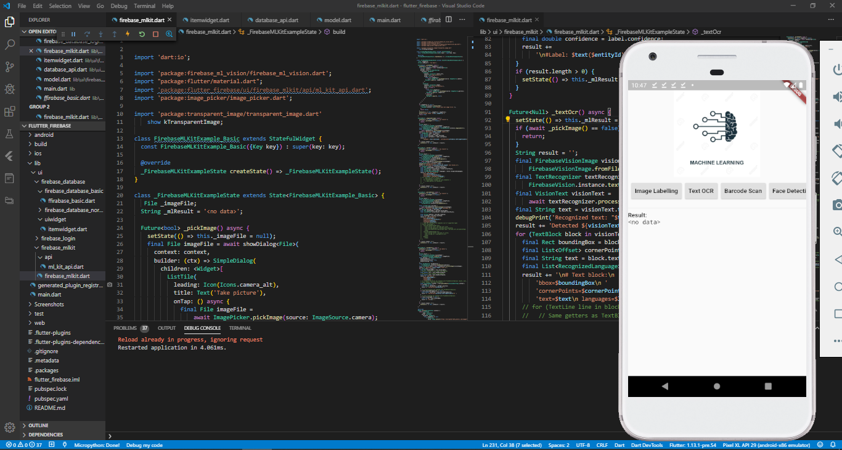Screen dimensions: 842x450
Task: Click emulator rotate left button
Action: (x=837, y=150)
